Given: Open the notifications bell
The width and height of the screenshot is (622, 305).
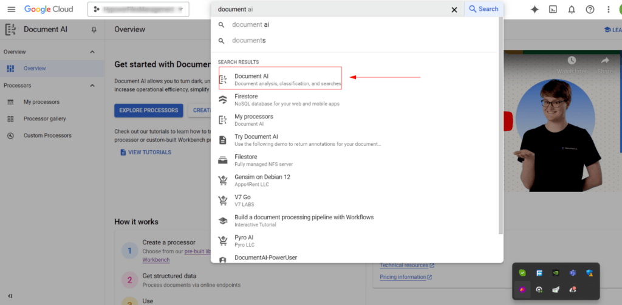Looking at the screenshot, I should pos(571,9).
